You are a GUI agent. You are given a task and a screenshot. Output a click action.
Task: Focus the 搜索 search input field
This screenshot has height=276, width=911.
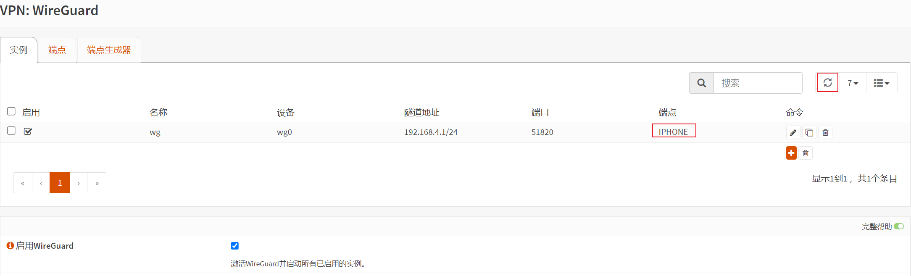coord(758,83)
